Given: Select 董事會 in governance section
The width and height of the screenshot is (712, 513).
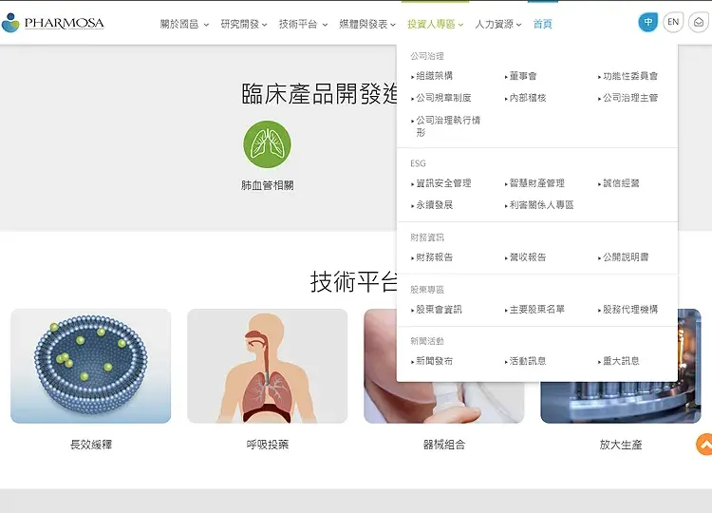Looking at the screenshot, I should [522, 76].
